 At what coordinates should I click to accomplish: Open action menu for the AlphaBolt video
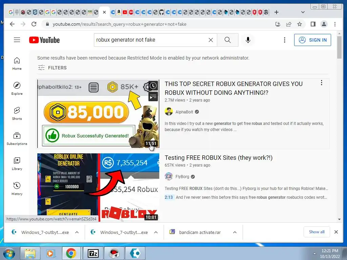[x=321, y=83]
